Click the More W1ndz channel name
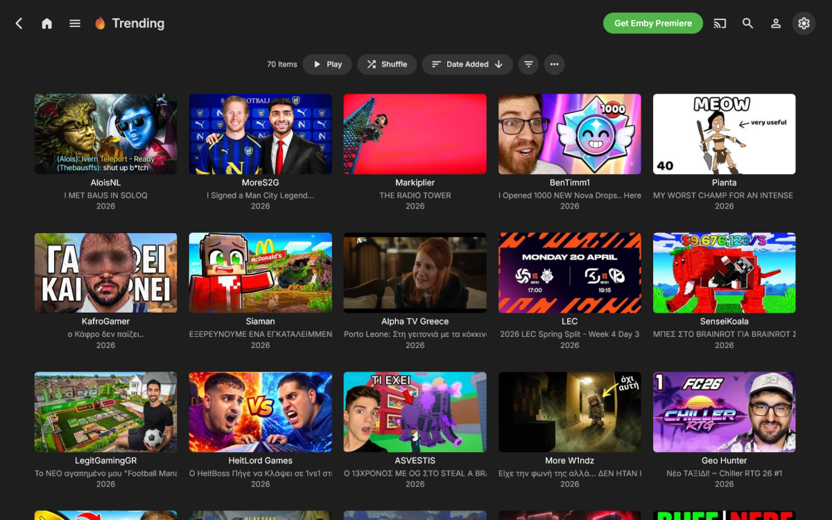This screenshot has height=520, width=832. click(x=570, y=461)
